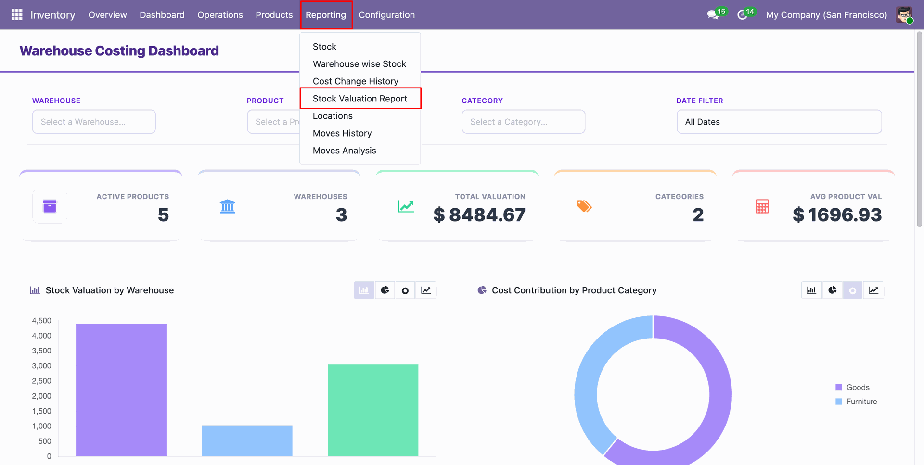This screenshot has width=924, height=465.
Task: Switch warehouse chart to doughnut view
Action: [x=405, y=290]
